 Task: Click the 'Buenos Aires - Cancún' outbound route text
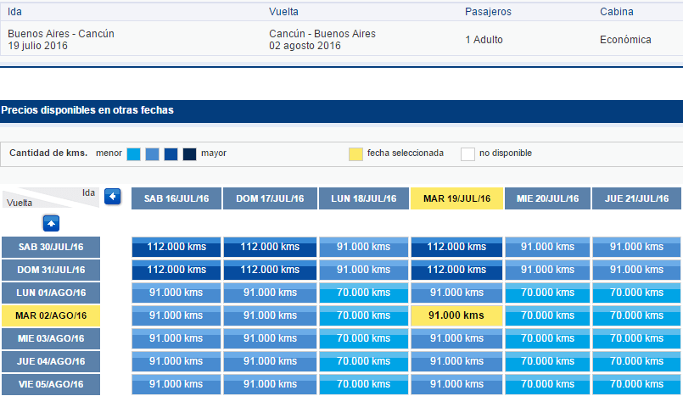pos(61,34)
